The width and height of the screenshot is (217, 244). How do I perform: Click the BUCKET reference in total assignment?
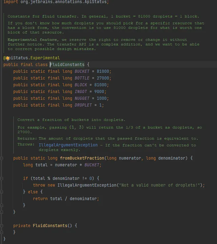[92, 165]
